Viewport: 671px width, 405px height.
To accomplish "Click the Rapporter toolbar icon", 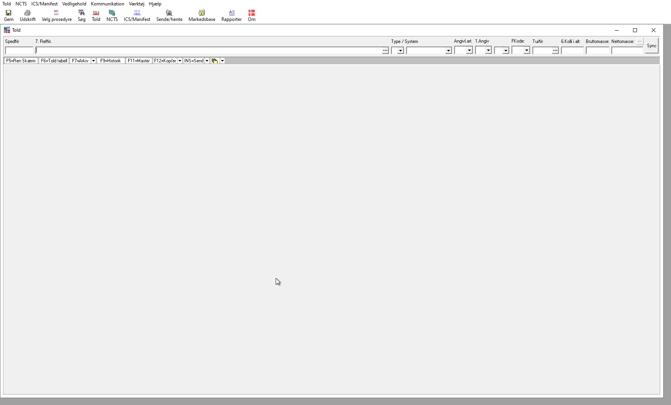I will coord(232,13).
